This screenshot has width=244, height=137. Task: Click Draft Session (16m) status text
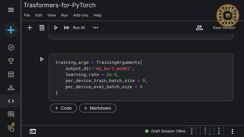point(168,131)
